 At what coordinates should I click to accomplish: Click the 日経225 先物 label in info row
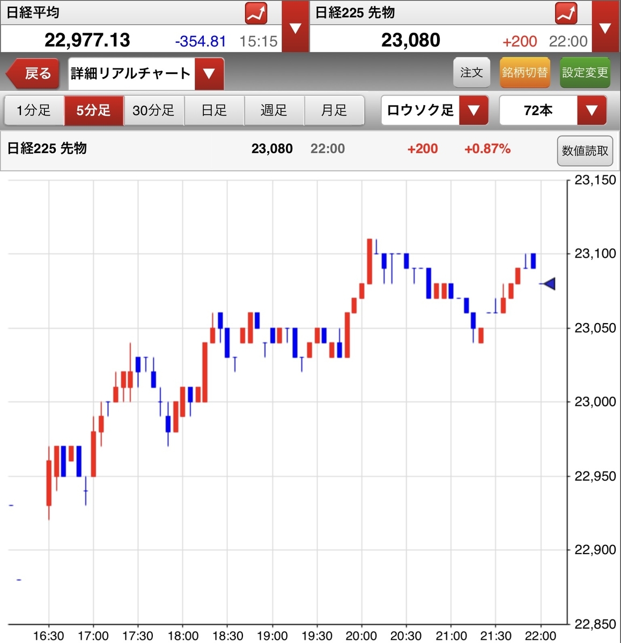click(x=47, y=148)
